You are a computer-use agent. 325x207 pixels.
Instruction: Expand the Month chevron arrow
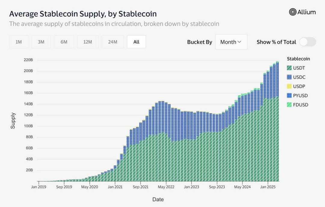pyautogui.click(x=240, y=42)
